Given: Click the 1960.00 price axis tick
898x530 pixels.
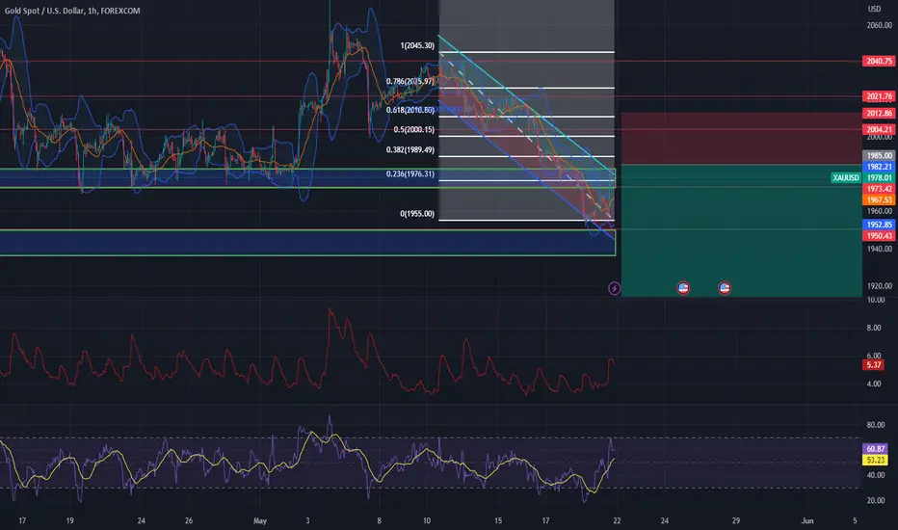Looking at the screenshot, I should (879, 211).
